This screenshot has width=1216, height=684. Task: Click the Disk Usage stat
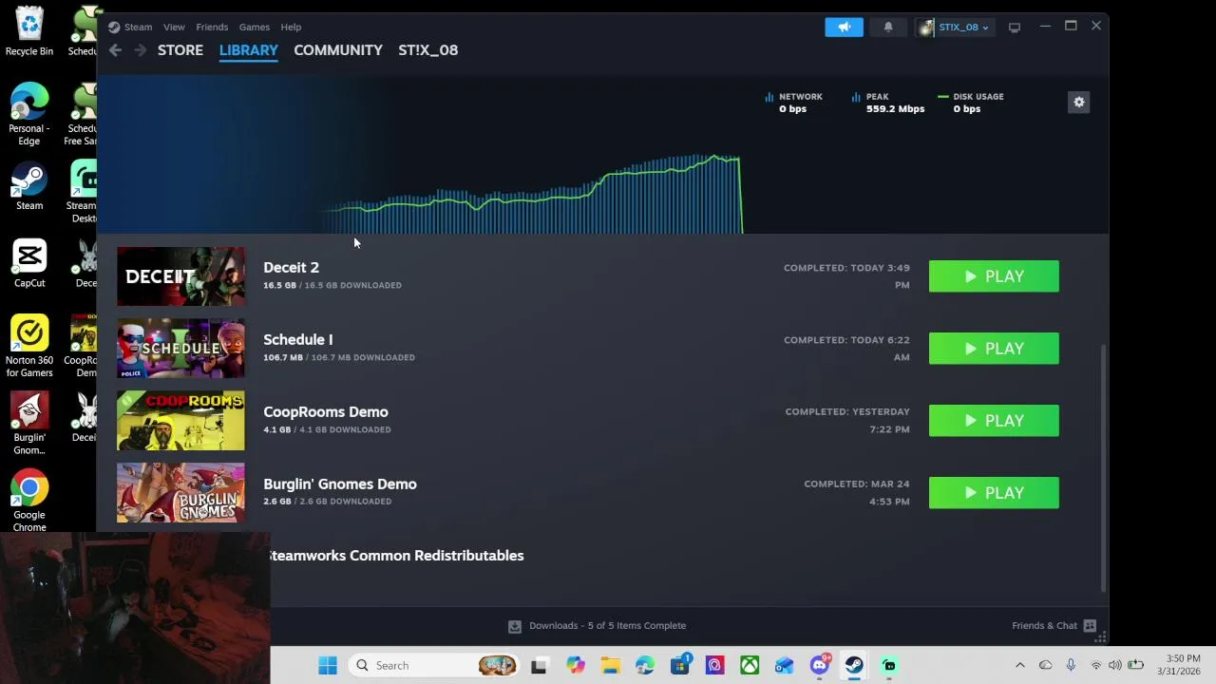971,103
